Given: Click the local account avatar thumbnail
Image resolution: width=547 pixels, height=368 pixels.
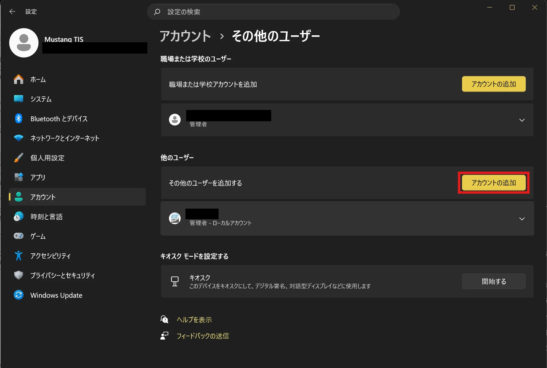Looking at the screenshot, I should coord(175,218).
